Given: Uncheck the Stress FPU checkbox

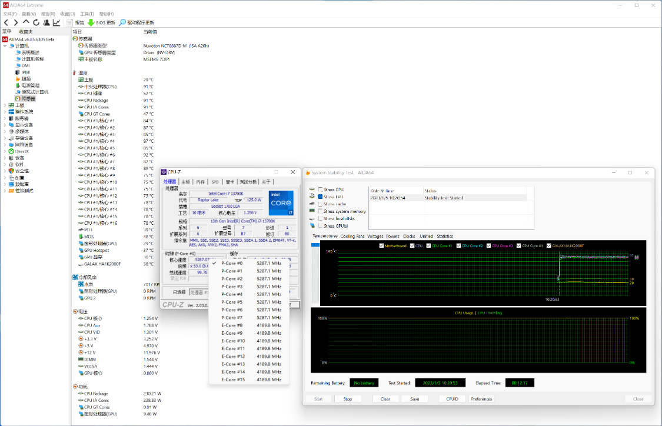Looking at the screenshot, I should (x=320, y=197).
